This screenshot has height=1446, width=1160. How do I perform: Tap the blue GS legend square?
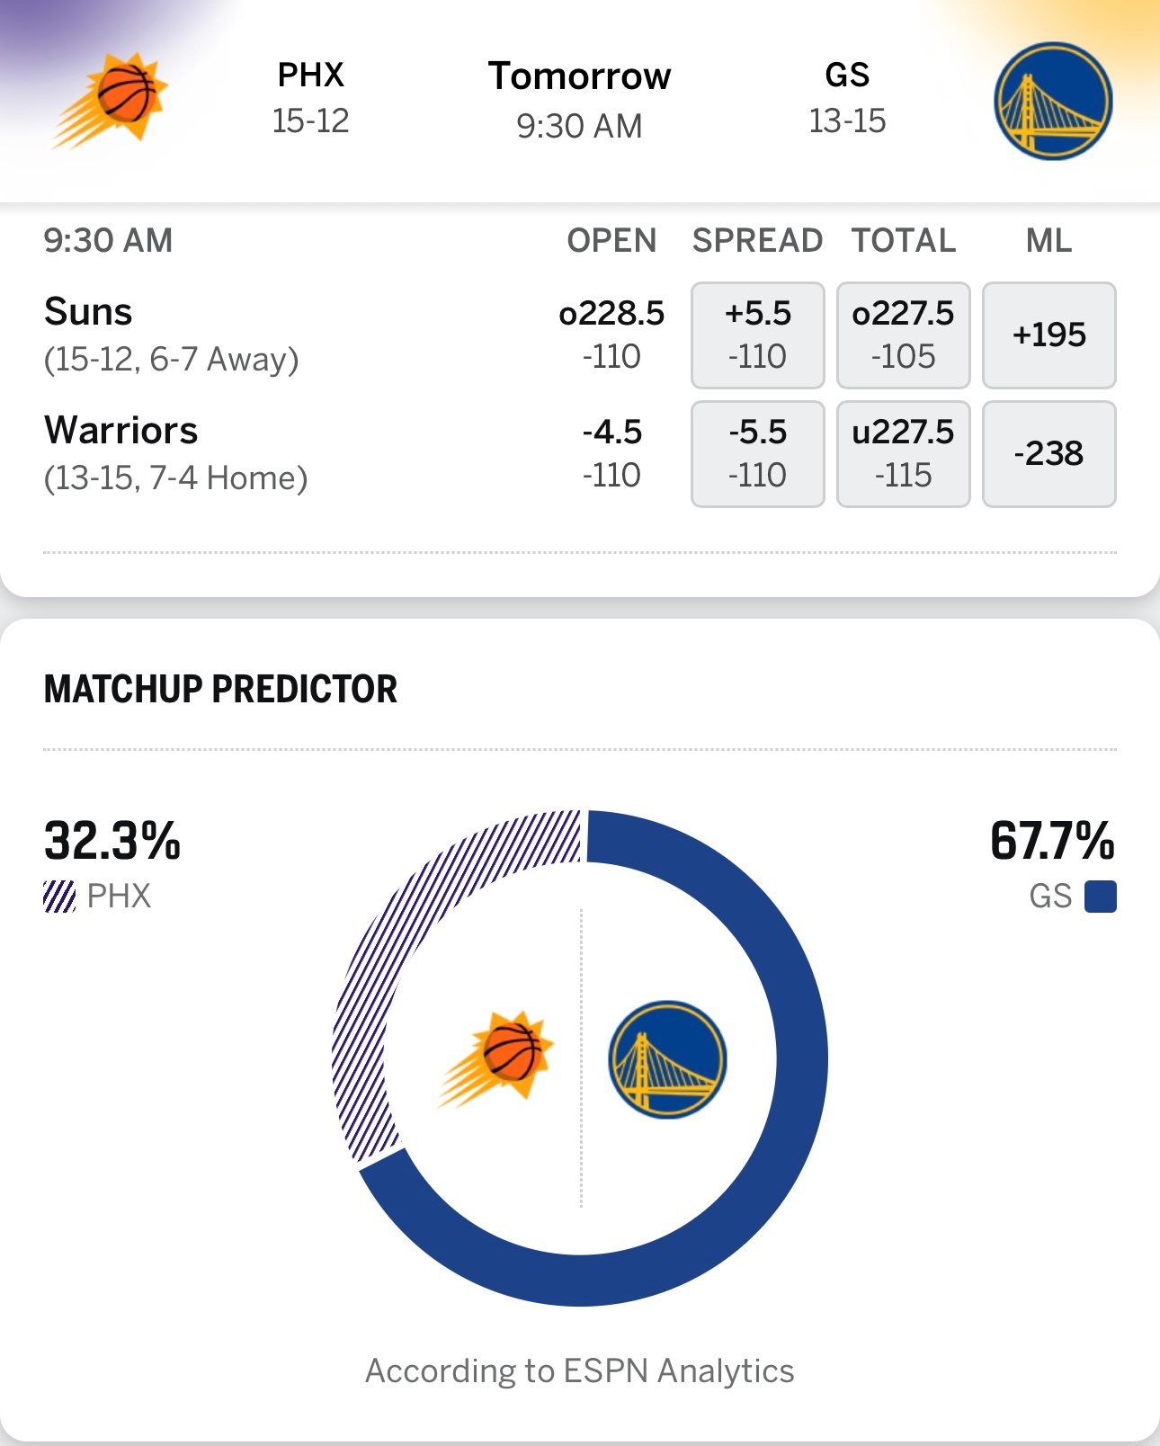[1100, 897]
